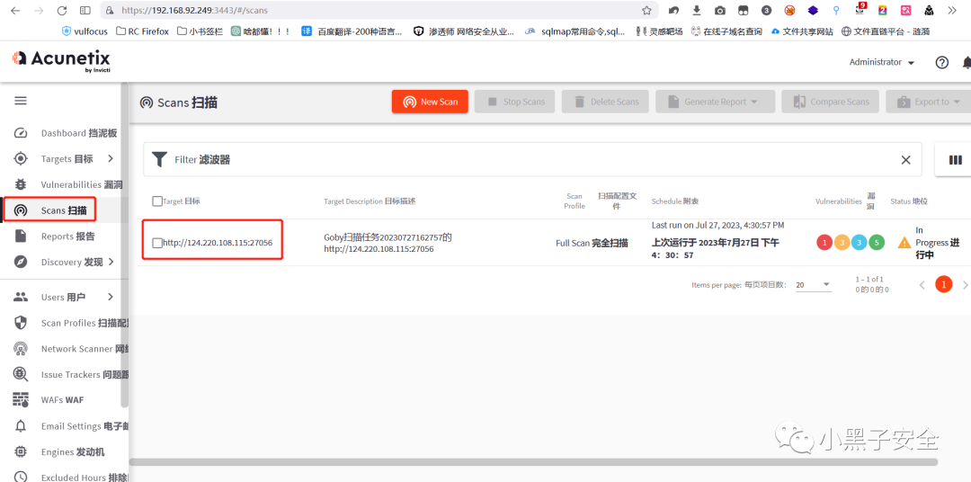Viewport: 971px width, 482px height.
Task: Click the sidebar vertical scrollbar
Action: (124, 245)
